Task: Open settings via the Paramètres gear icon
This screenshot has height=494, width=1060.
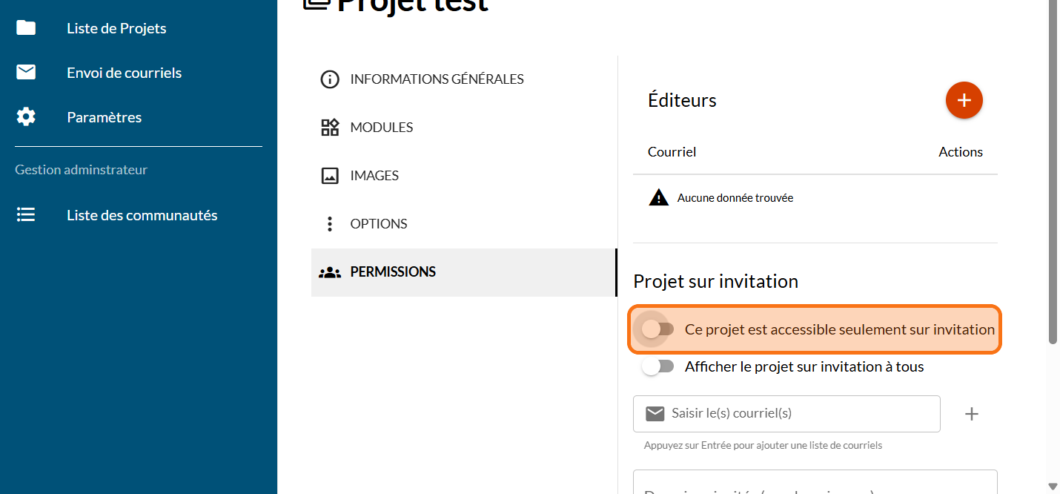Action: coord(26,117)
